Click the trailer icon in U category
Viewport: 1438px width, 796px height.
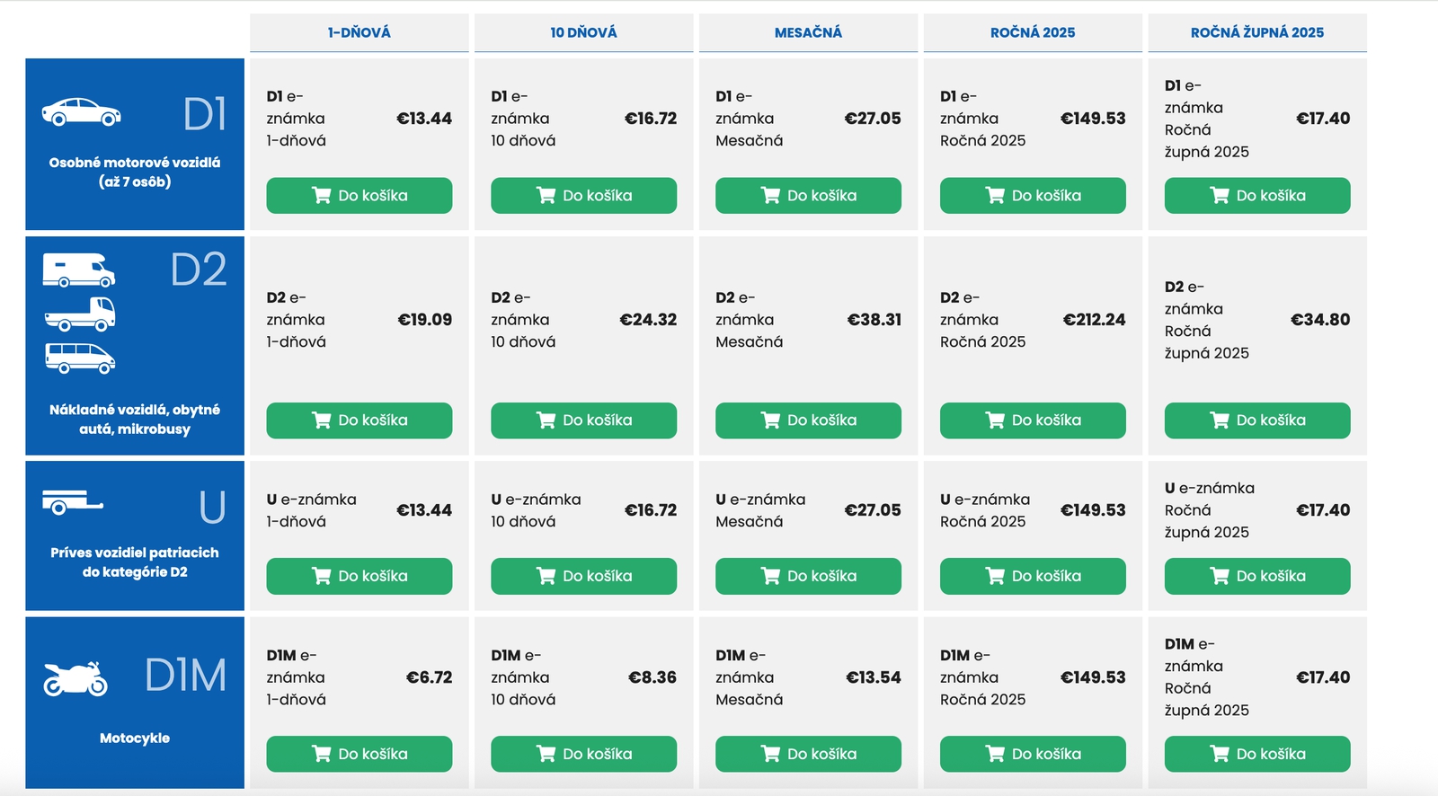pyautogui.click(x=72, y=502)
